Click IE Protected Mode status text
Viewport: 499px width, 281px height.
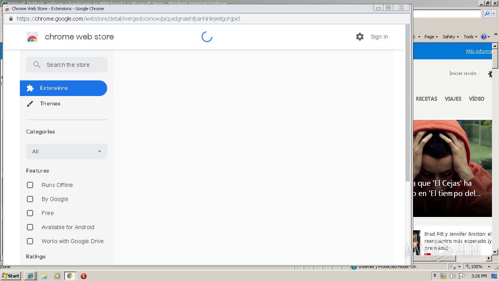tap(388, 267)
